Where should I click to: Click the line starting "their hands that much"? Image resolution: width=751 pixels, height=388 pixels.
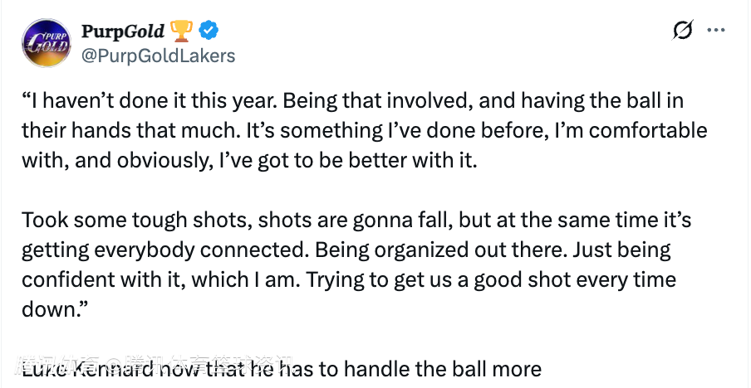(364, 131)
